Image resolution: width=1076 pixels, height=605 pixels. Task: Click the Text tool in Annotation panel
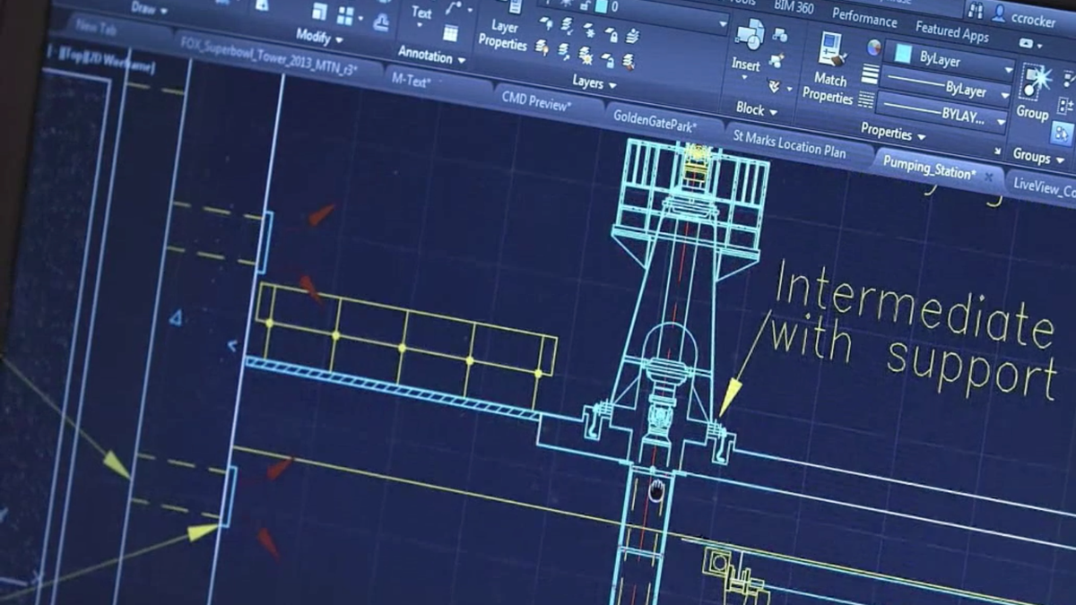click(x=421, y=13)
